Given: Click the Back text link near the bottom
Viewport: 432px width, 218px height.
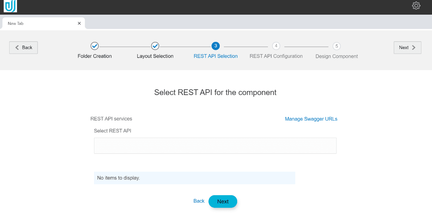Looking at the screenshot, I should [x=199, y=201].
